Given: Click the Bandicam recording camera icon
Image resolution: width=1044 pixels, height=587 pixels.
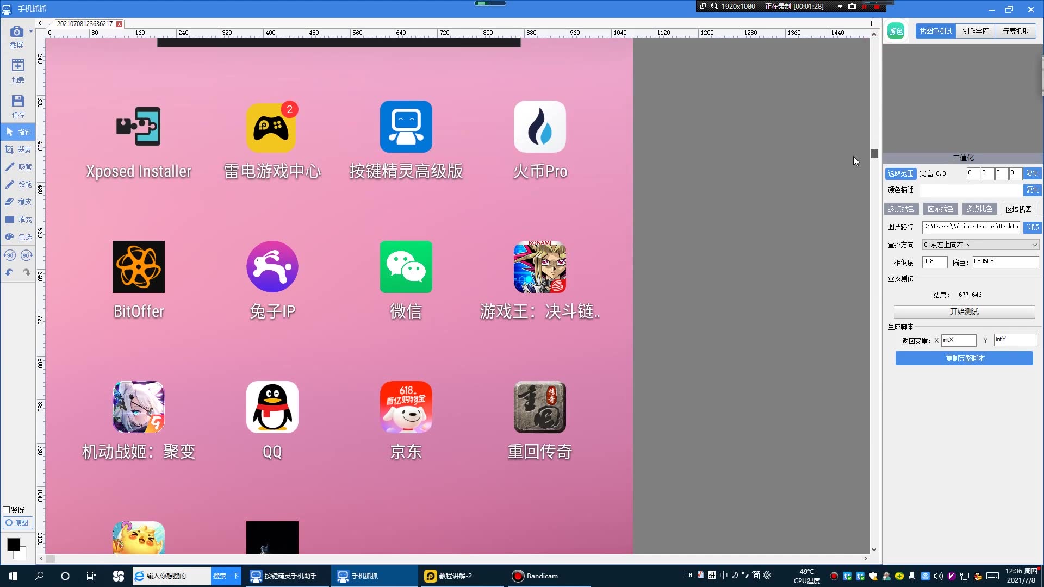Looking at the screenshot, I should click(852, 7).
